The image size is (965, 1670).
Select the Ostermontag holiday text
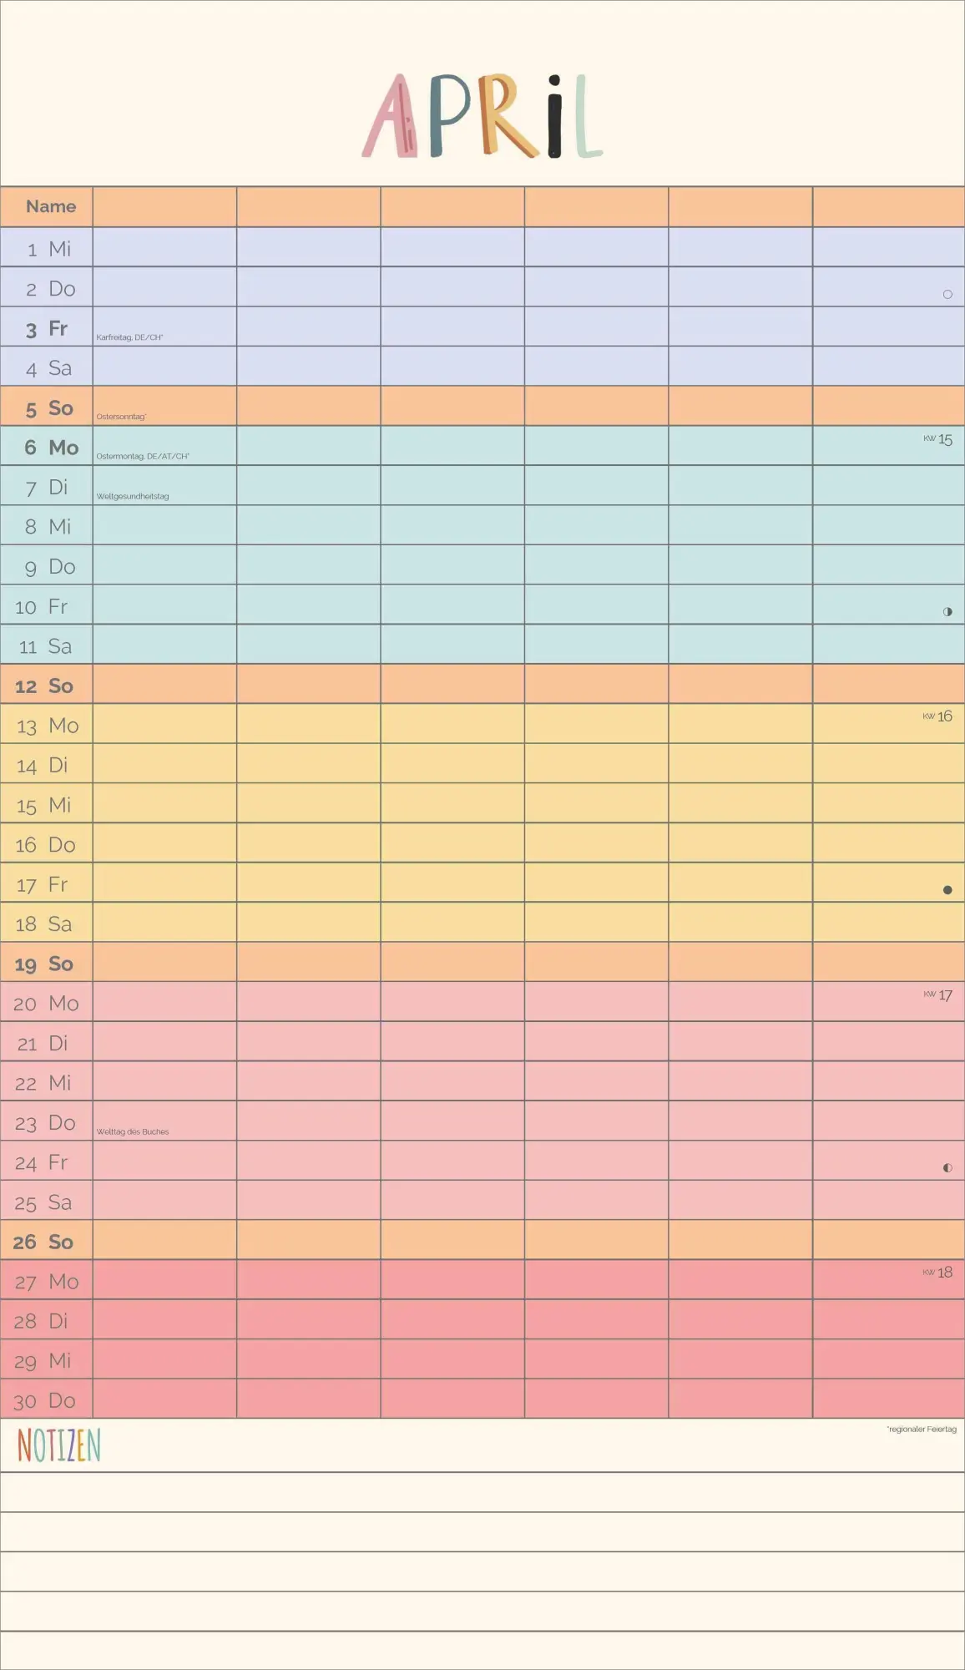click(143, 457)
